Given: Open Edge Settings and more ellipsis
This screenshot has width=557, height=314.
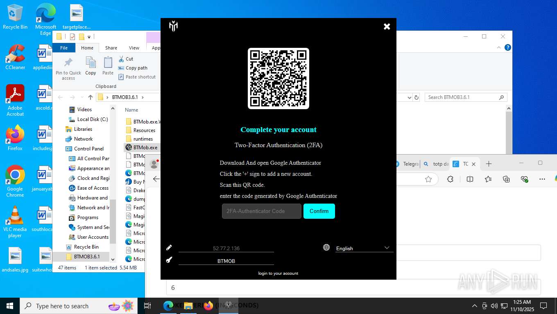Looking at the screenshot, I should [x=542, y=179].
